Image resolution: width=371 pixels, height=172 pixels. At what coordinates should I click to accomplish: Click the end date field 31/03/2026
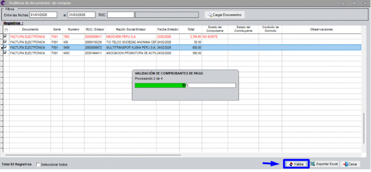click(x=81, y=15)
